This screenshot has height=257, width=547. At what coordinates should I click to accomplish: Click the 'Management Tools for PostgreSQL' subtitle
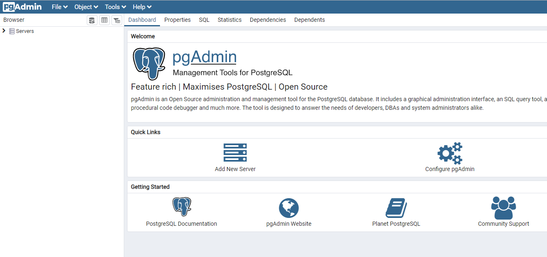pyautogui.click(x=233, y=73)
